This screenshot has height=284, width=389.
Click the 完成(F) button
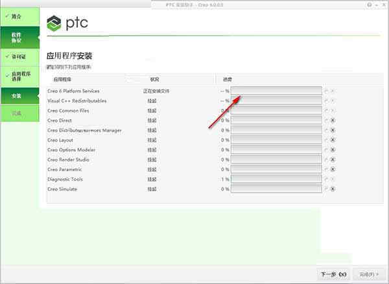369,274
